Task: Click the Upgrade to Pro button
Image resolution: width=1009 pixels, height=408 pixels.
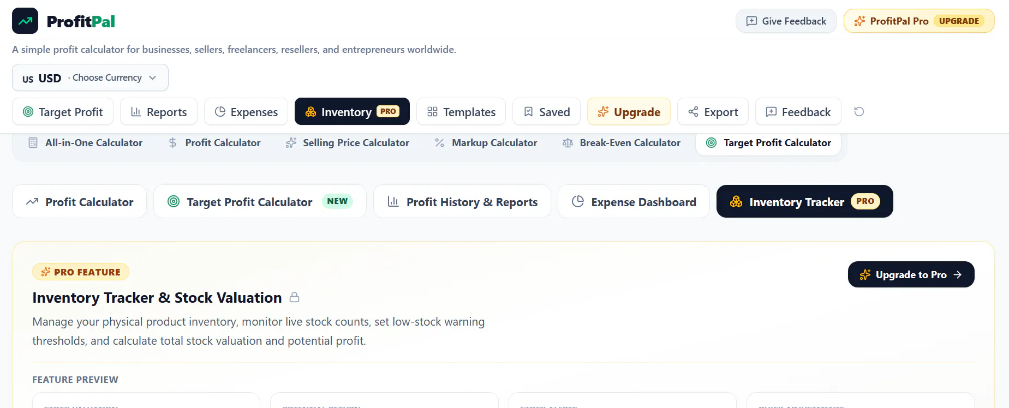Action: point(911,274)
